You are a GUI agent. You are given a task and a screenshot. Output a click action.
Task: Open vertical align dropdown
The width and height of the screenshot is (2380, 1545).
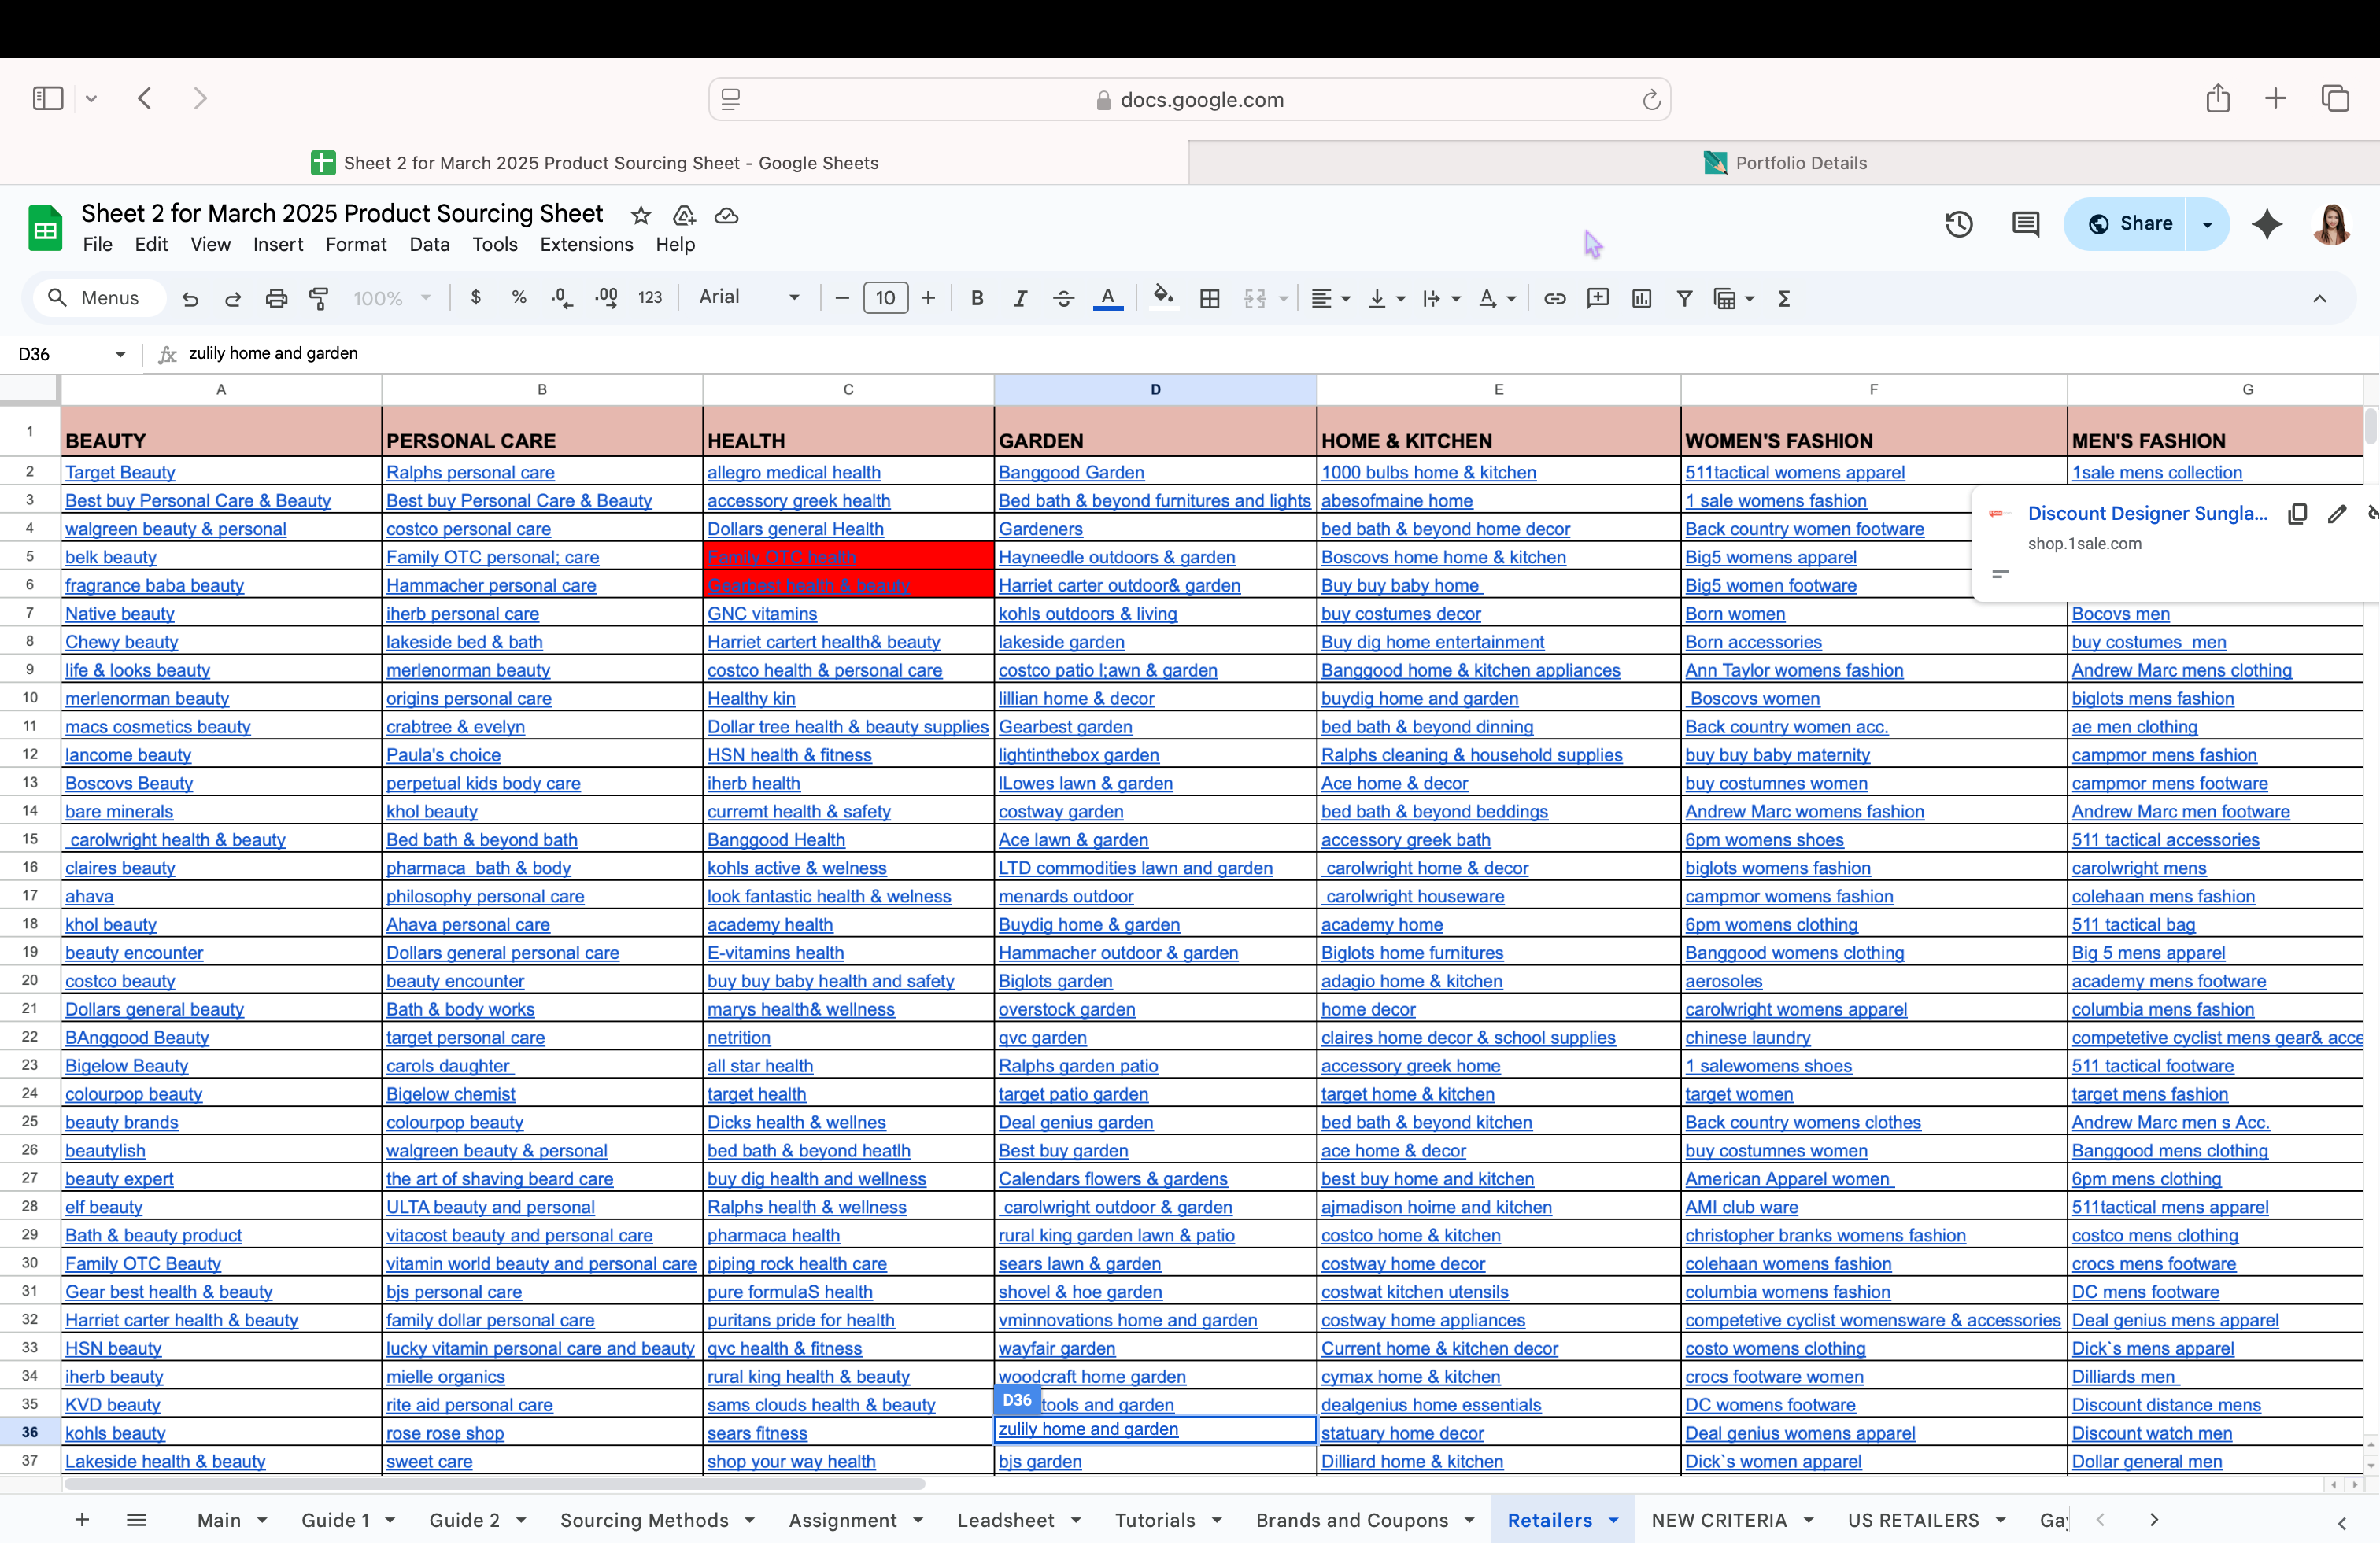[1386, 298]
